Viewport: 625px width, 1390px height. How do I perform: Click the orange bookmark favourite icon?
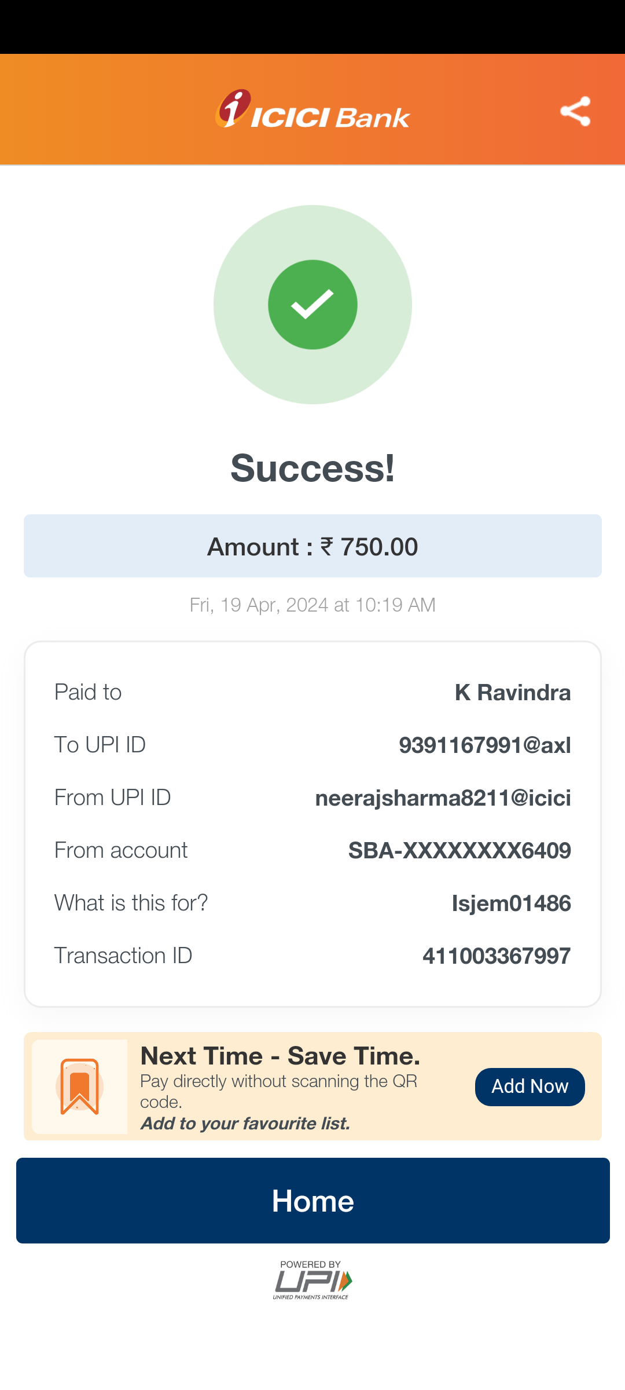tap(80, 1087)
